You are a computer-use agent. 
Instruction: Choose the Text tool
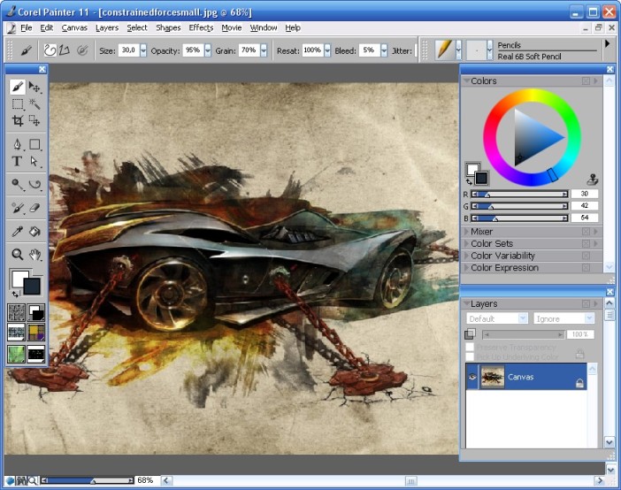click(17, 161)
